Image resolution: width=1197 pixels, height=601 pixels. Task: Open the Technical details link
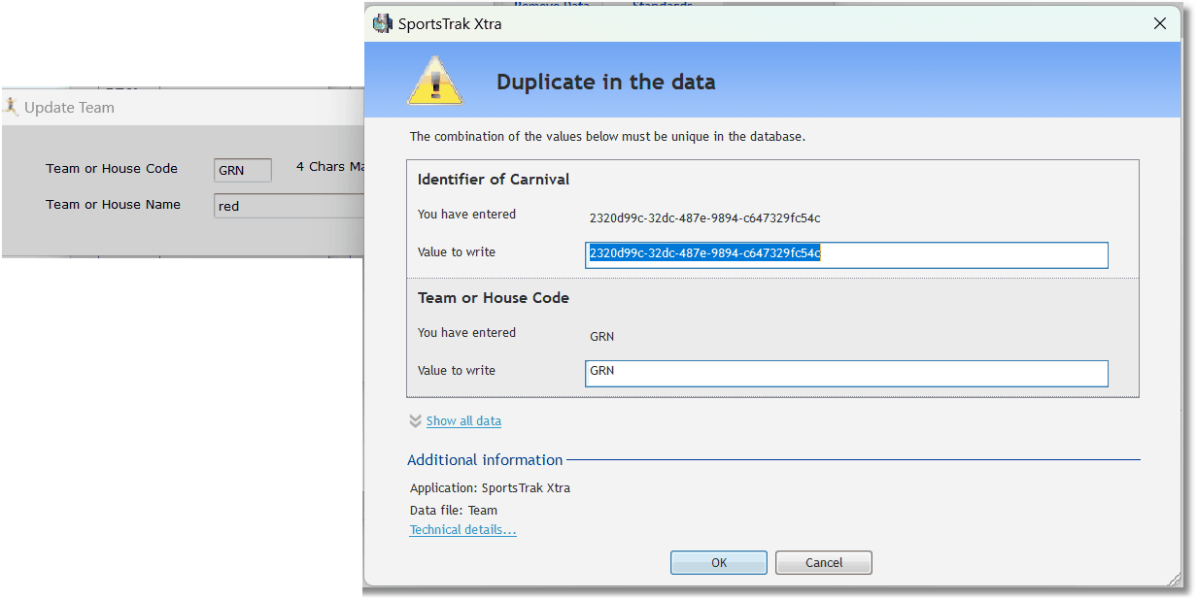[462, 530]
